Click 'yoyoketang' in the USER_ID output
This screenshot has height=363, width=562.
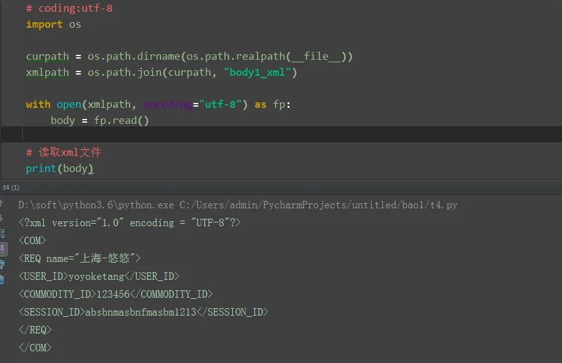[96, 277]
